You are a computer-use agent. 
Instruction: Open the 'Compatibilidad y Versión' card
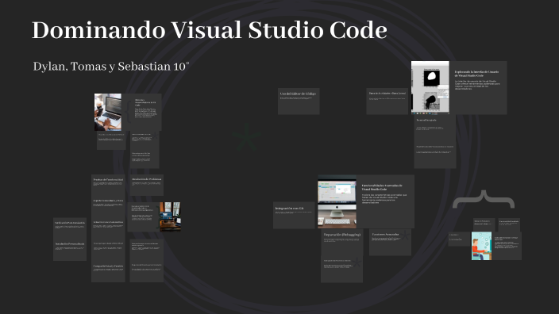coord(108,272)
